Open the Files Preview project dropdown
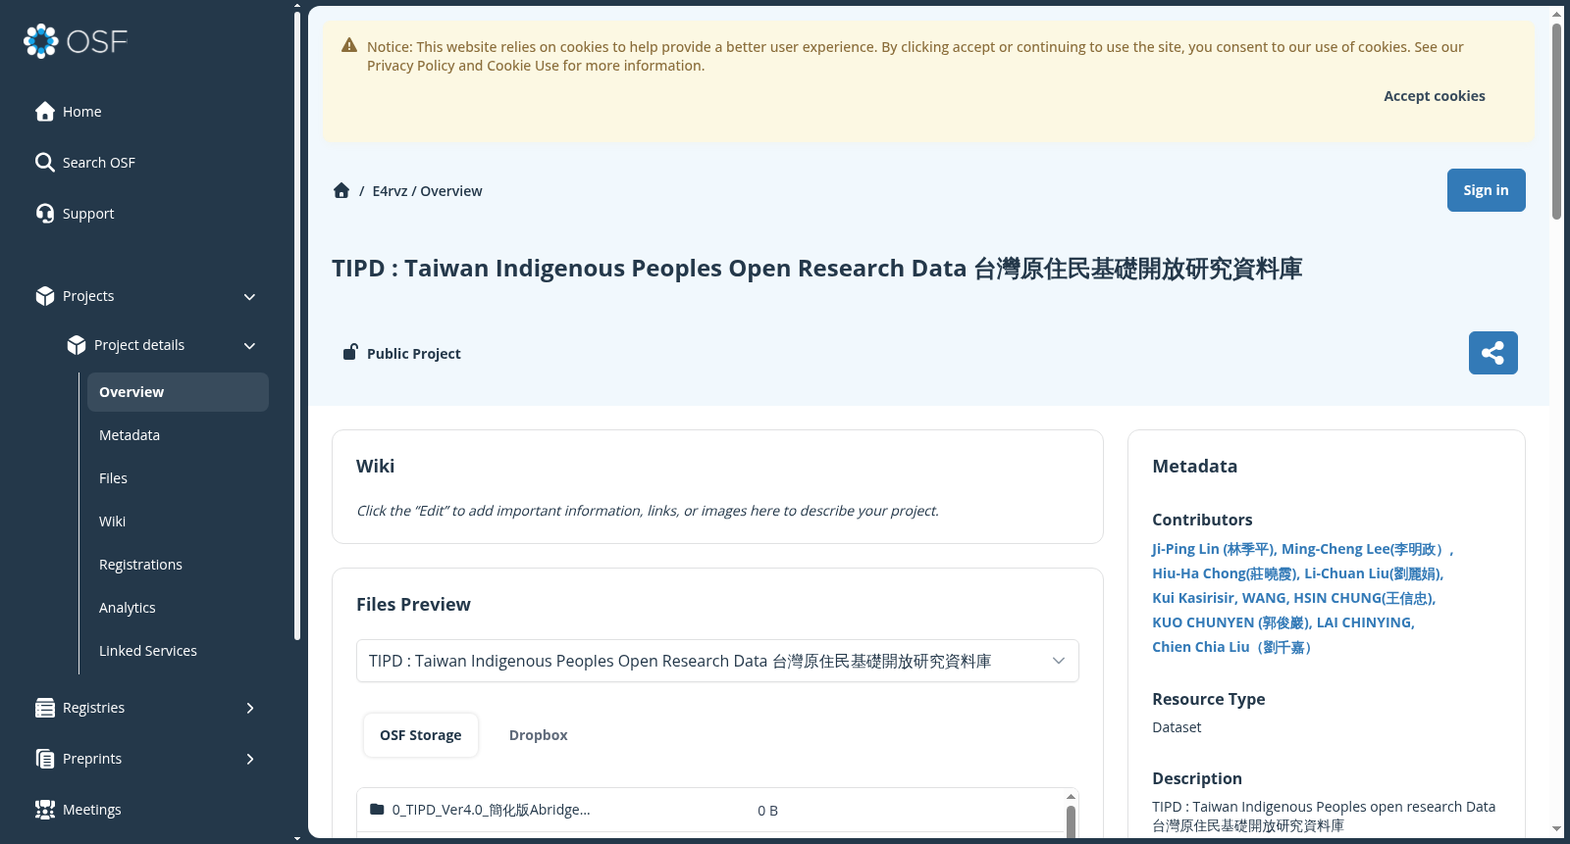Screen dimensions: 1570x844 pos(717,661)
